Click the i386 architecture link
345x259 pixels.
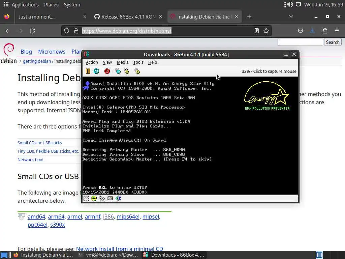[108, 217]
